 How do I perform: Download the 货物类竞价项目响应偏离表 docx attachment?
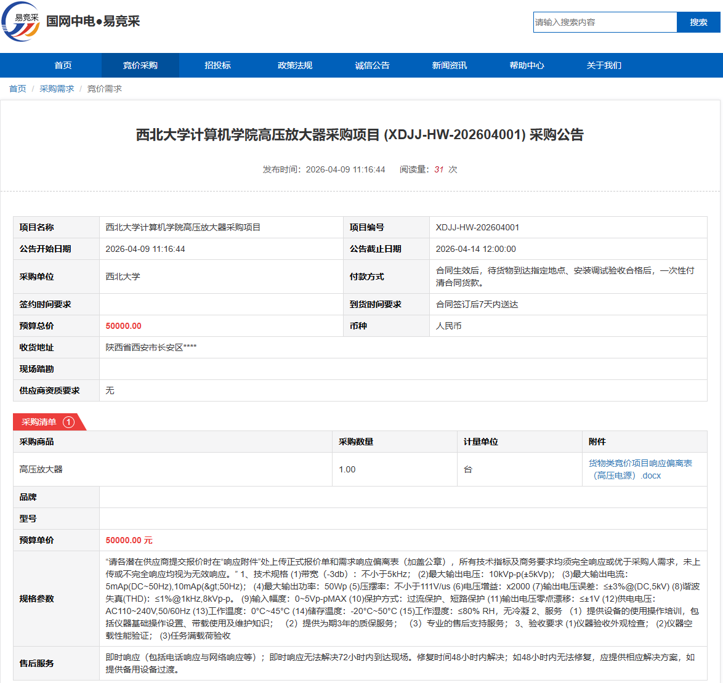(x=640, y=469)
